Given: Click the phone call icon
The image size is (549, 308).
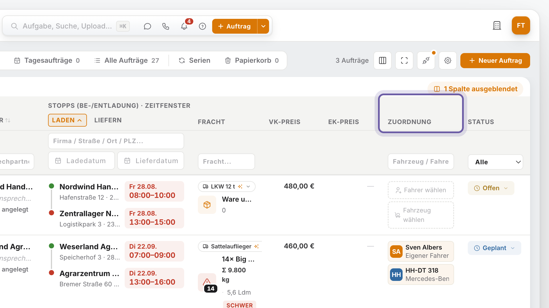Looking at the screenshot, I should click(x=166, y=26).
